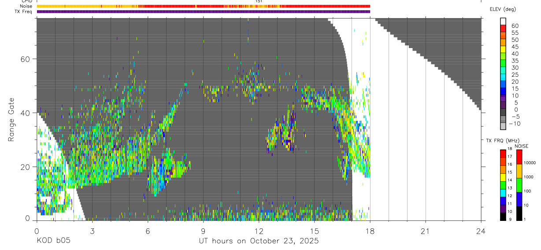Click the yellow segment of NOISE legend bar

pyautogui.click(x=519, y=171)
